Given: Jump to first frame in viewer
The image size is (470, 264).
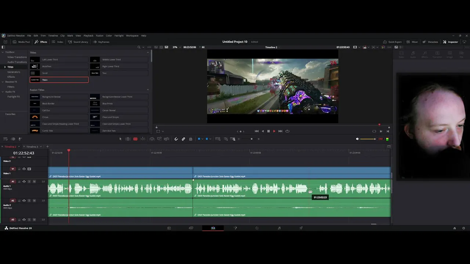Looking at the screenshot, I should pyautogui.click(x=257, y=131).
